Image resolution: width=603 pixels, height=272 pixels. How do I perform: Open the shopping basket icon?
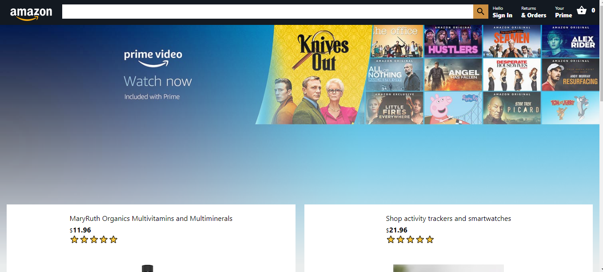point(581,11)
